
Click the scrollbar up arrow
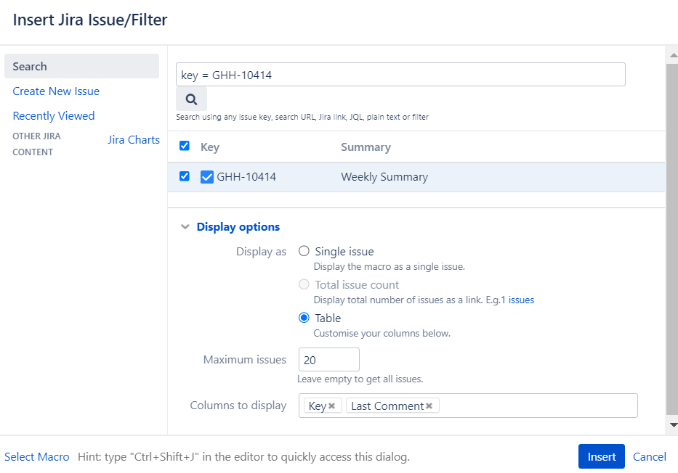click(x=673, y=55)
